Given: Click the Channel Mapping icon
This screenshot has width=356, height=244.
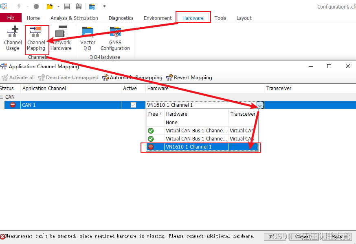Looking at the screenshot, I should point(36,39).
